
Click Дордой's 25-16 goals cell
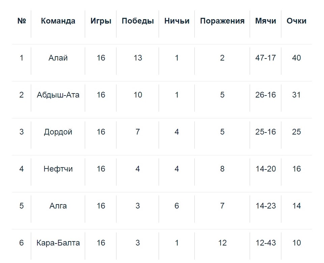pos(266,132)
